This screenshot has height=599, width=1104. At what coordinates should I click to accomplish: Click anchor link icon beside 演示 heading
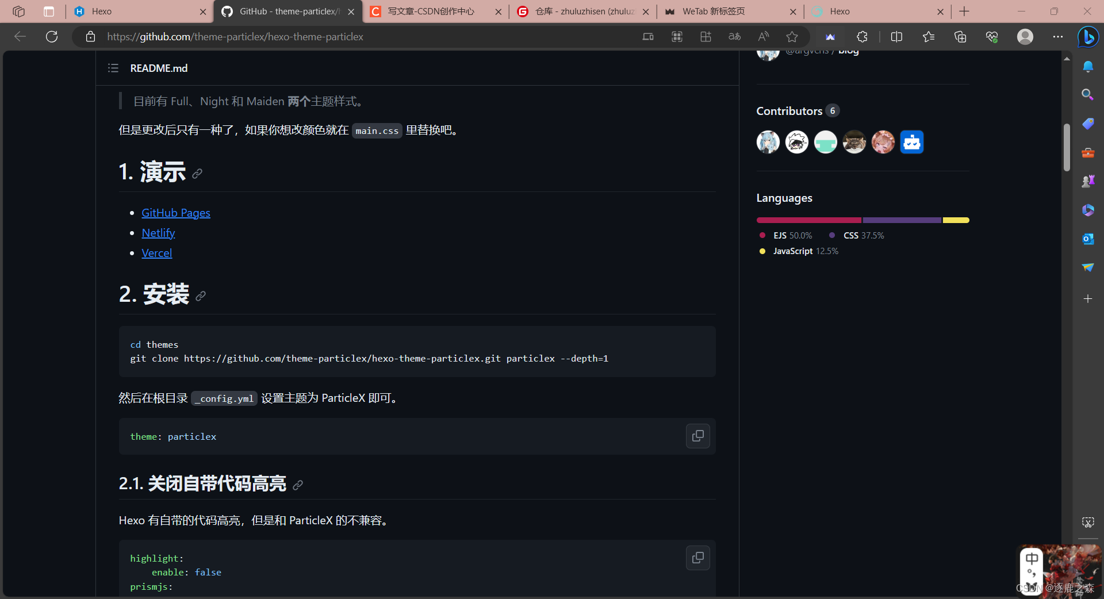coord(197,174)
